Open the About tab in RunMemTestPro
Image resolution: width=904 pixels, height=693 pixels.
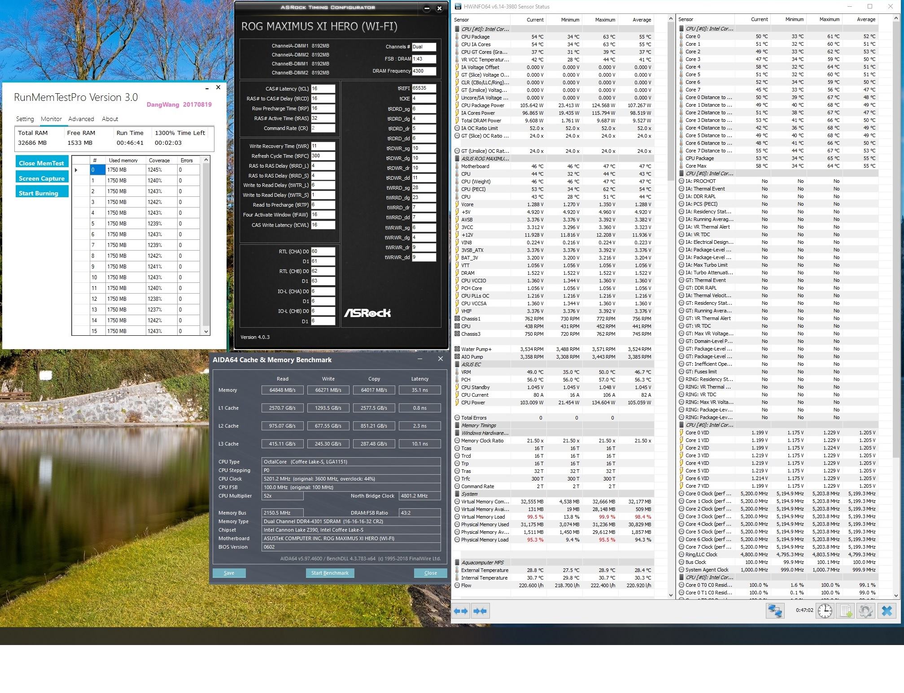point(110,119)
